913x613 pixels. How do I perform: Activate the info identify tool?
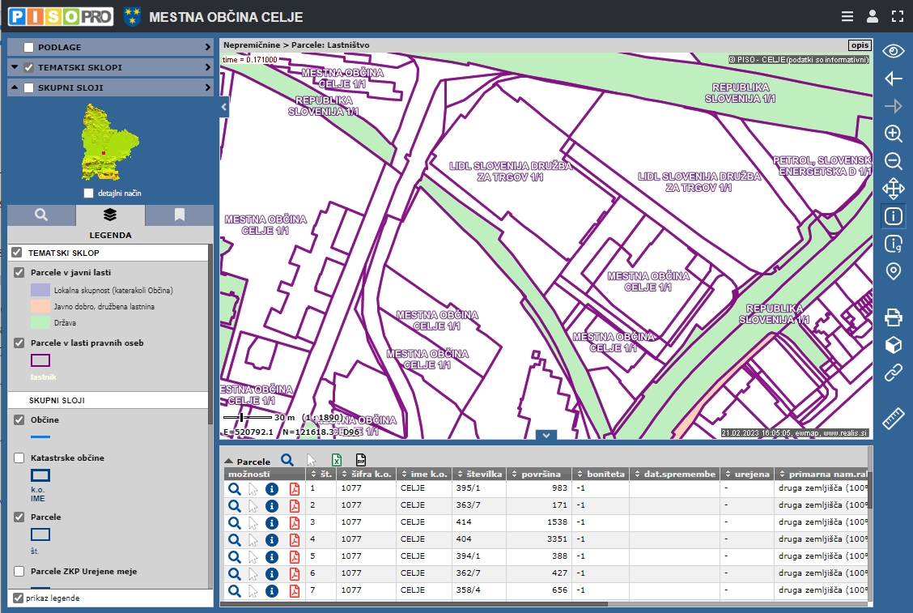[893, 216]
